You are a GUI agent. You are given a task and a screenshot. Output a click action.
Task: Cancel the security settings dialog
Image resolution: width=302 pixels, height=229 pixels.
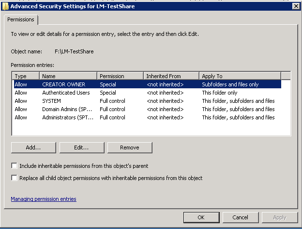(241, 217)
